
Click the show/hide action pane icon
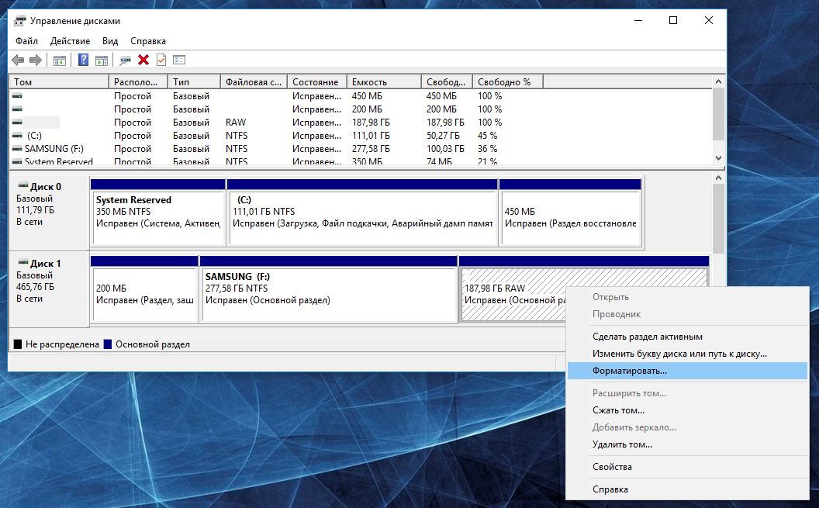click(x=101, y=60)
